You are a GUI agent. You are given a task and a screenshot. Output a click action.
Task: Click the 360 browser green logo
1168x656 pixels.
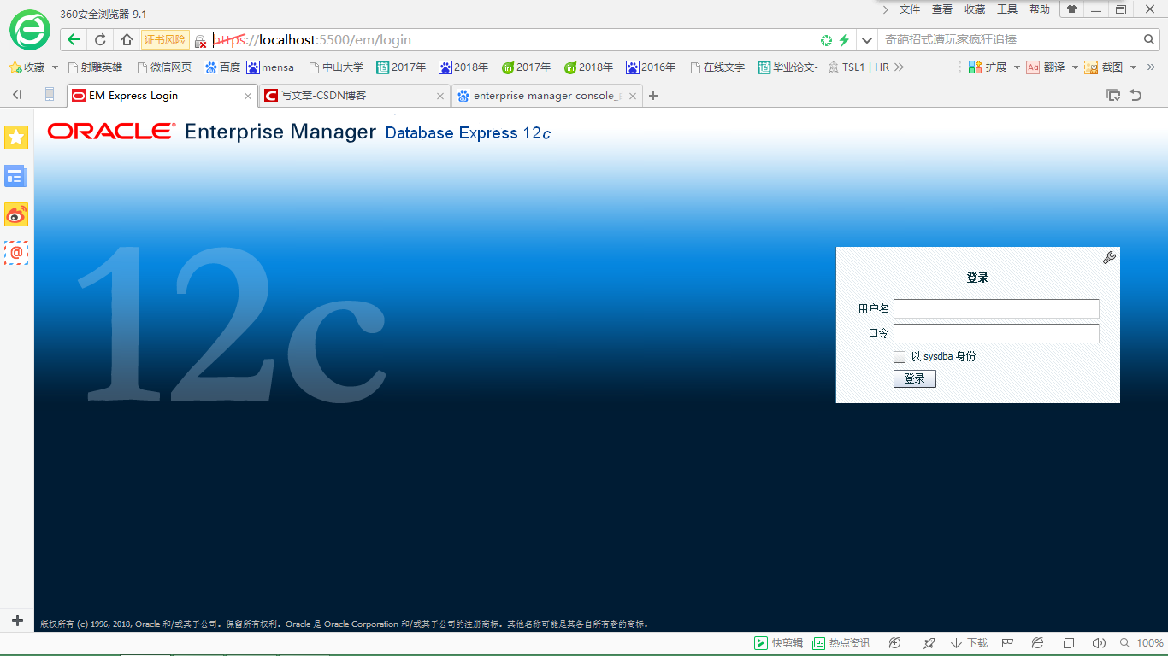pos(30,30)
